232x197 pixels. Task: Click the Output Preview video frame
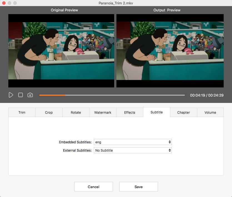[x=170, y=51]
